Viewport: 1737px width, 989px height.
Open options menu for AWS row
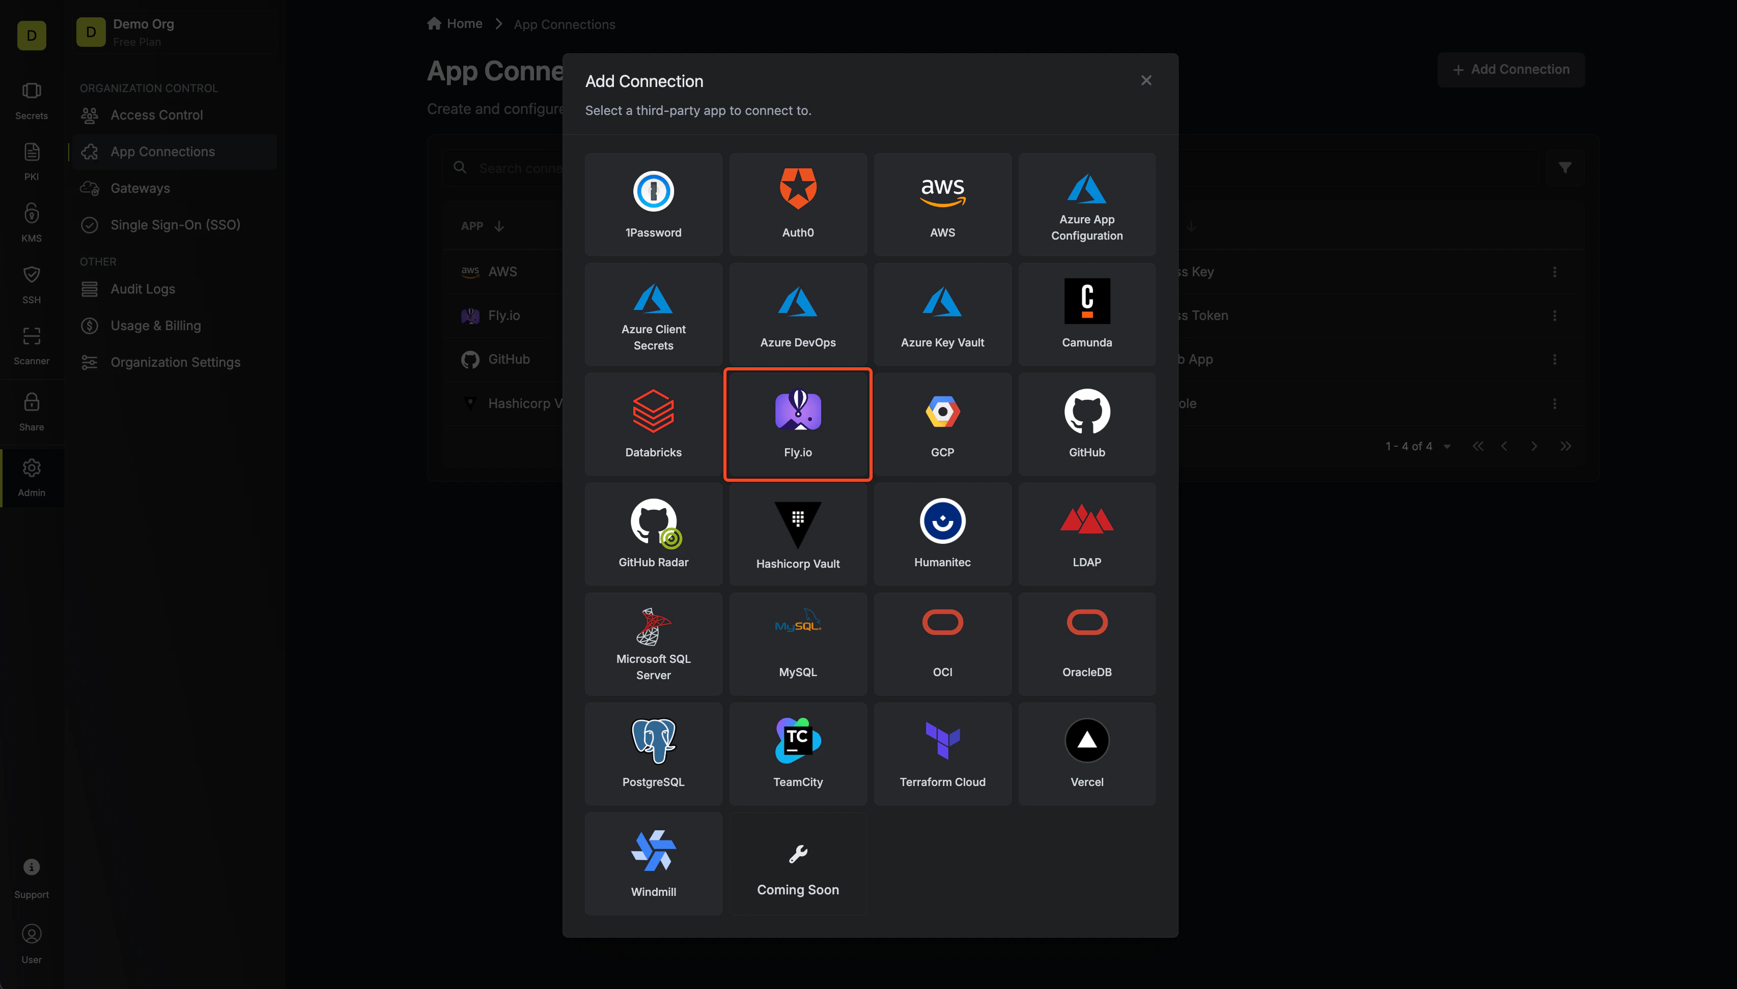tap(1554, 272)
